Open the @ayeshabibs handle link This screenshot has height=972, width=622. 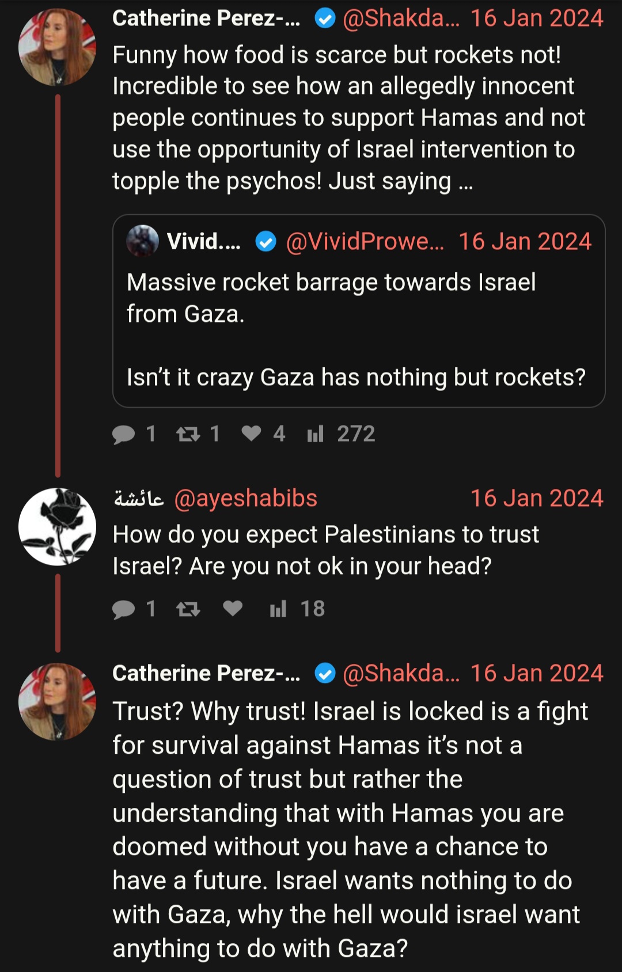[x=246, y=498]
